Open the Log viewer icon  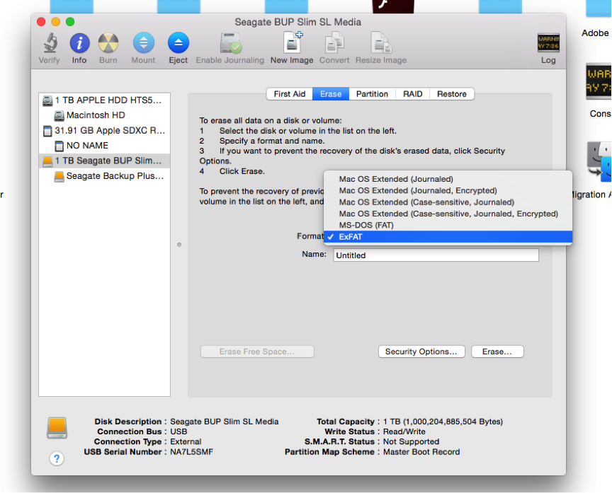click(x=548, y=43)
